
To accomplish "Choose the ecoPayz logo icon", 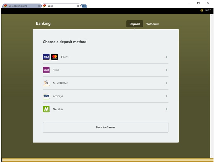I will point(46,96).
